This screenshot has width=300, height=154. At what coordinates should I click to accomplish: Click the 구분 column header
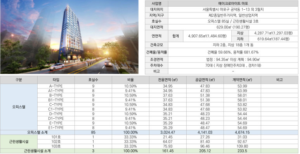(19, 80)
